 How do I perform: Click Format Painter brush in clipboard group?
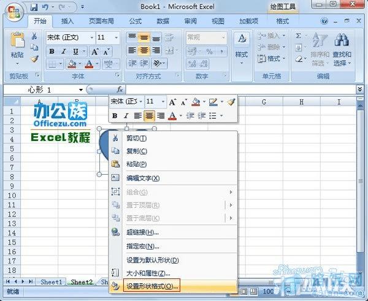pyautogui.click(x=34, y=59)
